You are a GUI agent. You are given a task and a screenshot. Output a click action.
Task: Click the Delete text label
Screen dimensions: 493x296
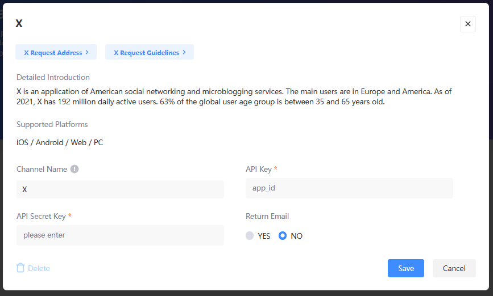(39, 268)
